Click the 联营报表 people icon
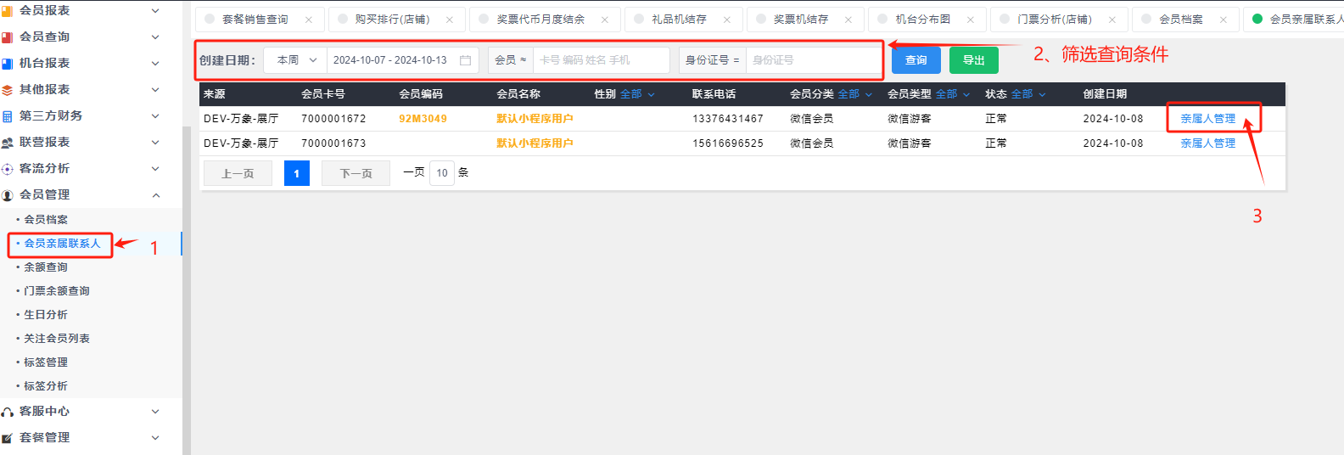 point(7,143)
